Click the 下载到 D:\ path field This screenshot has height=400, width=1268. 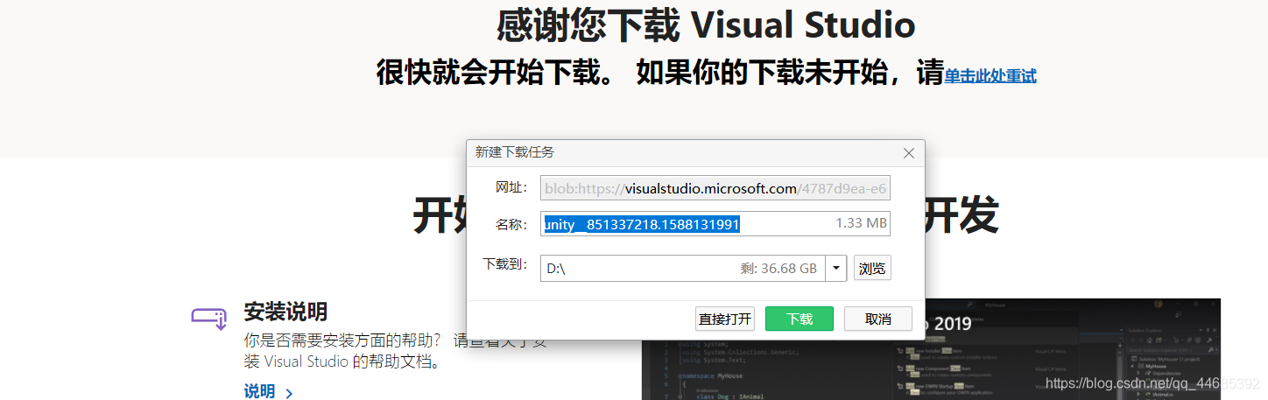pyautogui.click(x=683, y=269)
